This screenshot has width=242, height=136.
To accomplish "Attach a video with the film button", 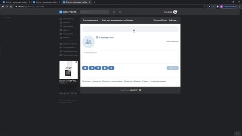I will [x=92, y=68].
